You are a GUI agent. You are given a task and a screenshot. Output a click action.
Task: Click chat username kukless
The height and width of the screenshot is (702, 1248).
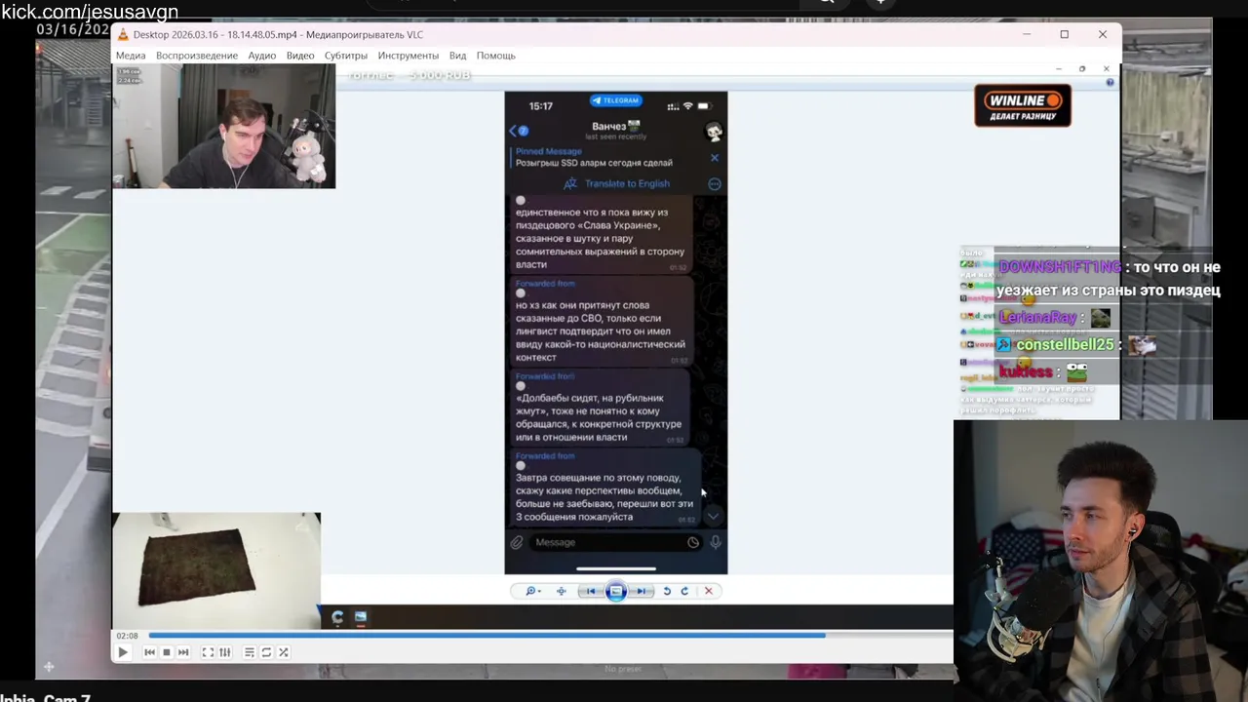(x=1026, y=371)
